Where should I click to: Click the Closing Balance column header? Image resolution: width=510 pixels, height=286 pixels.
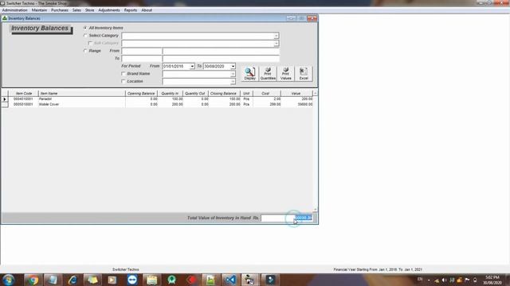pos(224,94)
